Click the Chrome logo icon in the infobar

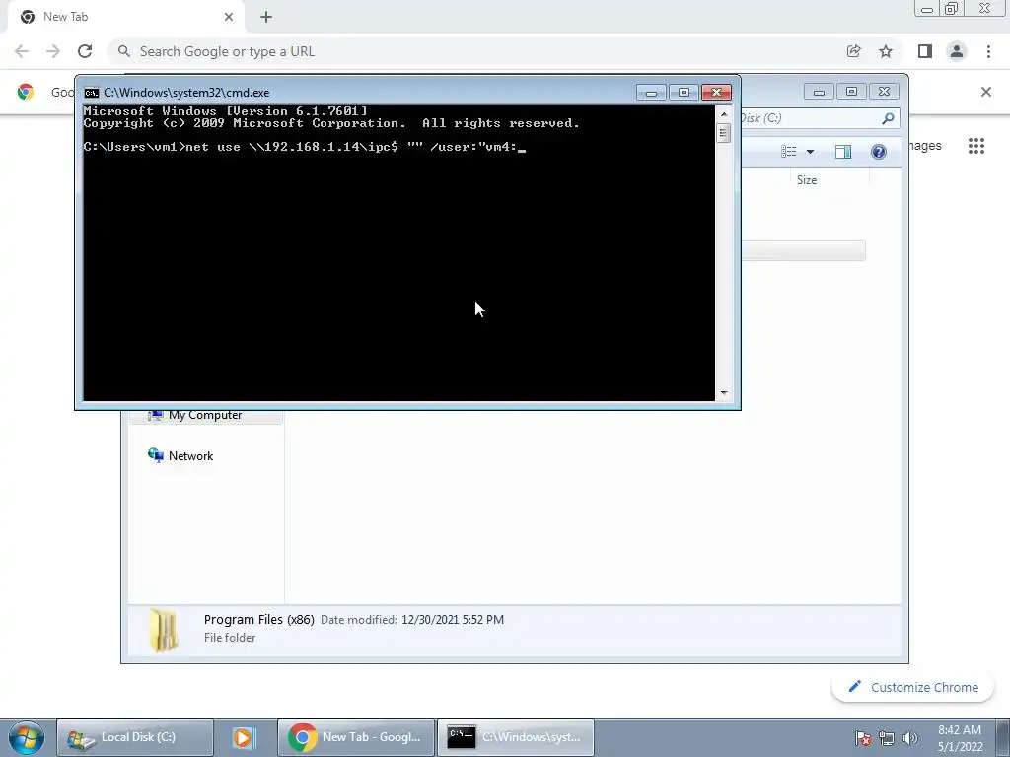pyautogui.click(x=25, y=92)
